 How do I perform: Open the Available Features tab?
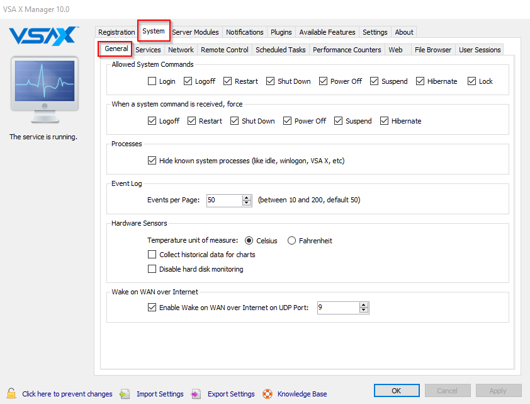327,32
